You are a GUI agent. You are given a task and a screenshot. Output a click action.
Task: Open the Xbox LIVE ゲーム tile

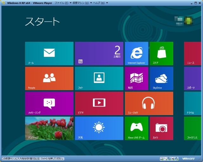pyautogui.click(x=136, y=128)
